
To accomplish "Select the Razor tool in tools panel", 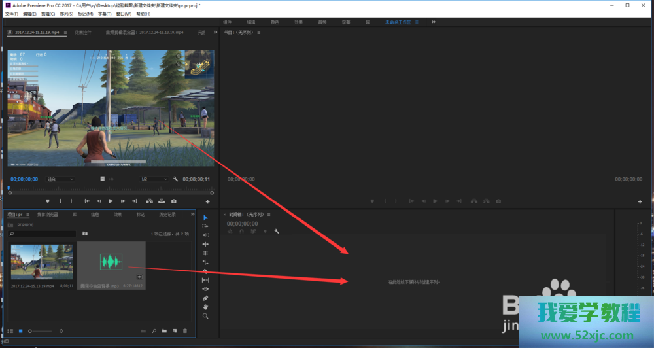I will pos(205,271).
